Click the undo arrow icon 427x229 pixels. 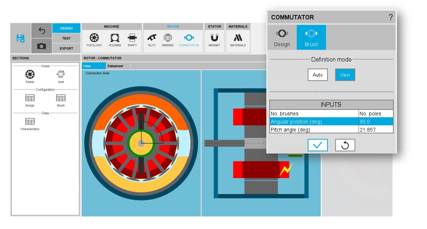(x=42, y=31)
